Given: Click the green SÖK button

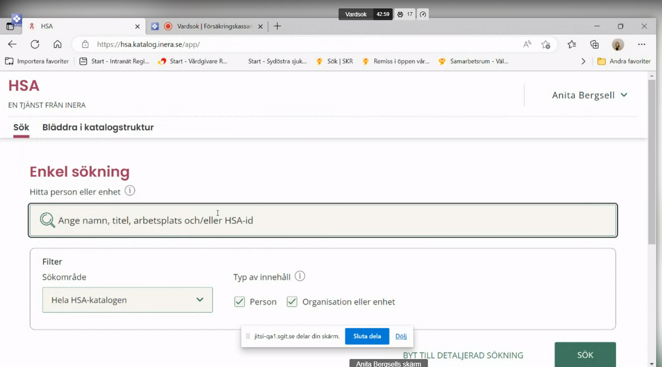Looking at the screenshot, I should click(585, 355).
